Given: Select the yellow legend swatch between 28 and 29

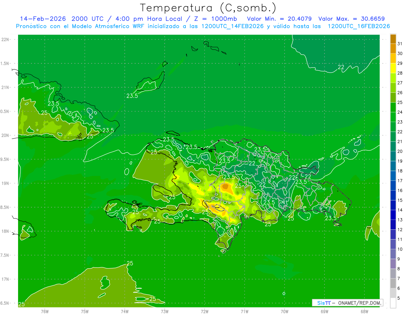Looking at the screenshot, I should point(393,68).
